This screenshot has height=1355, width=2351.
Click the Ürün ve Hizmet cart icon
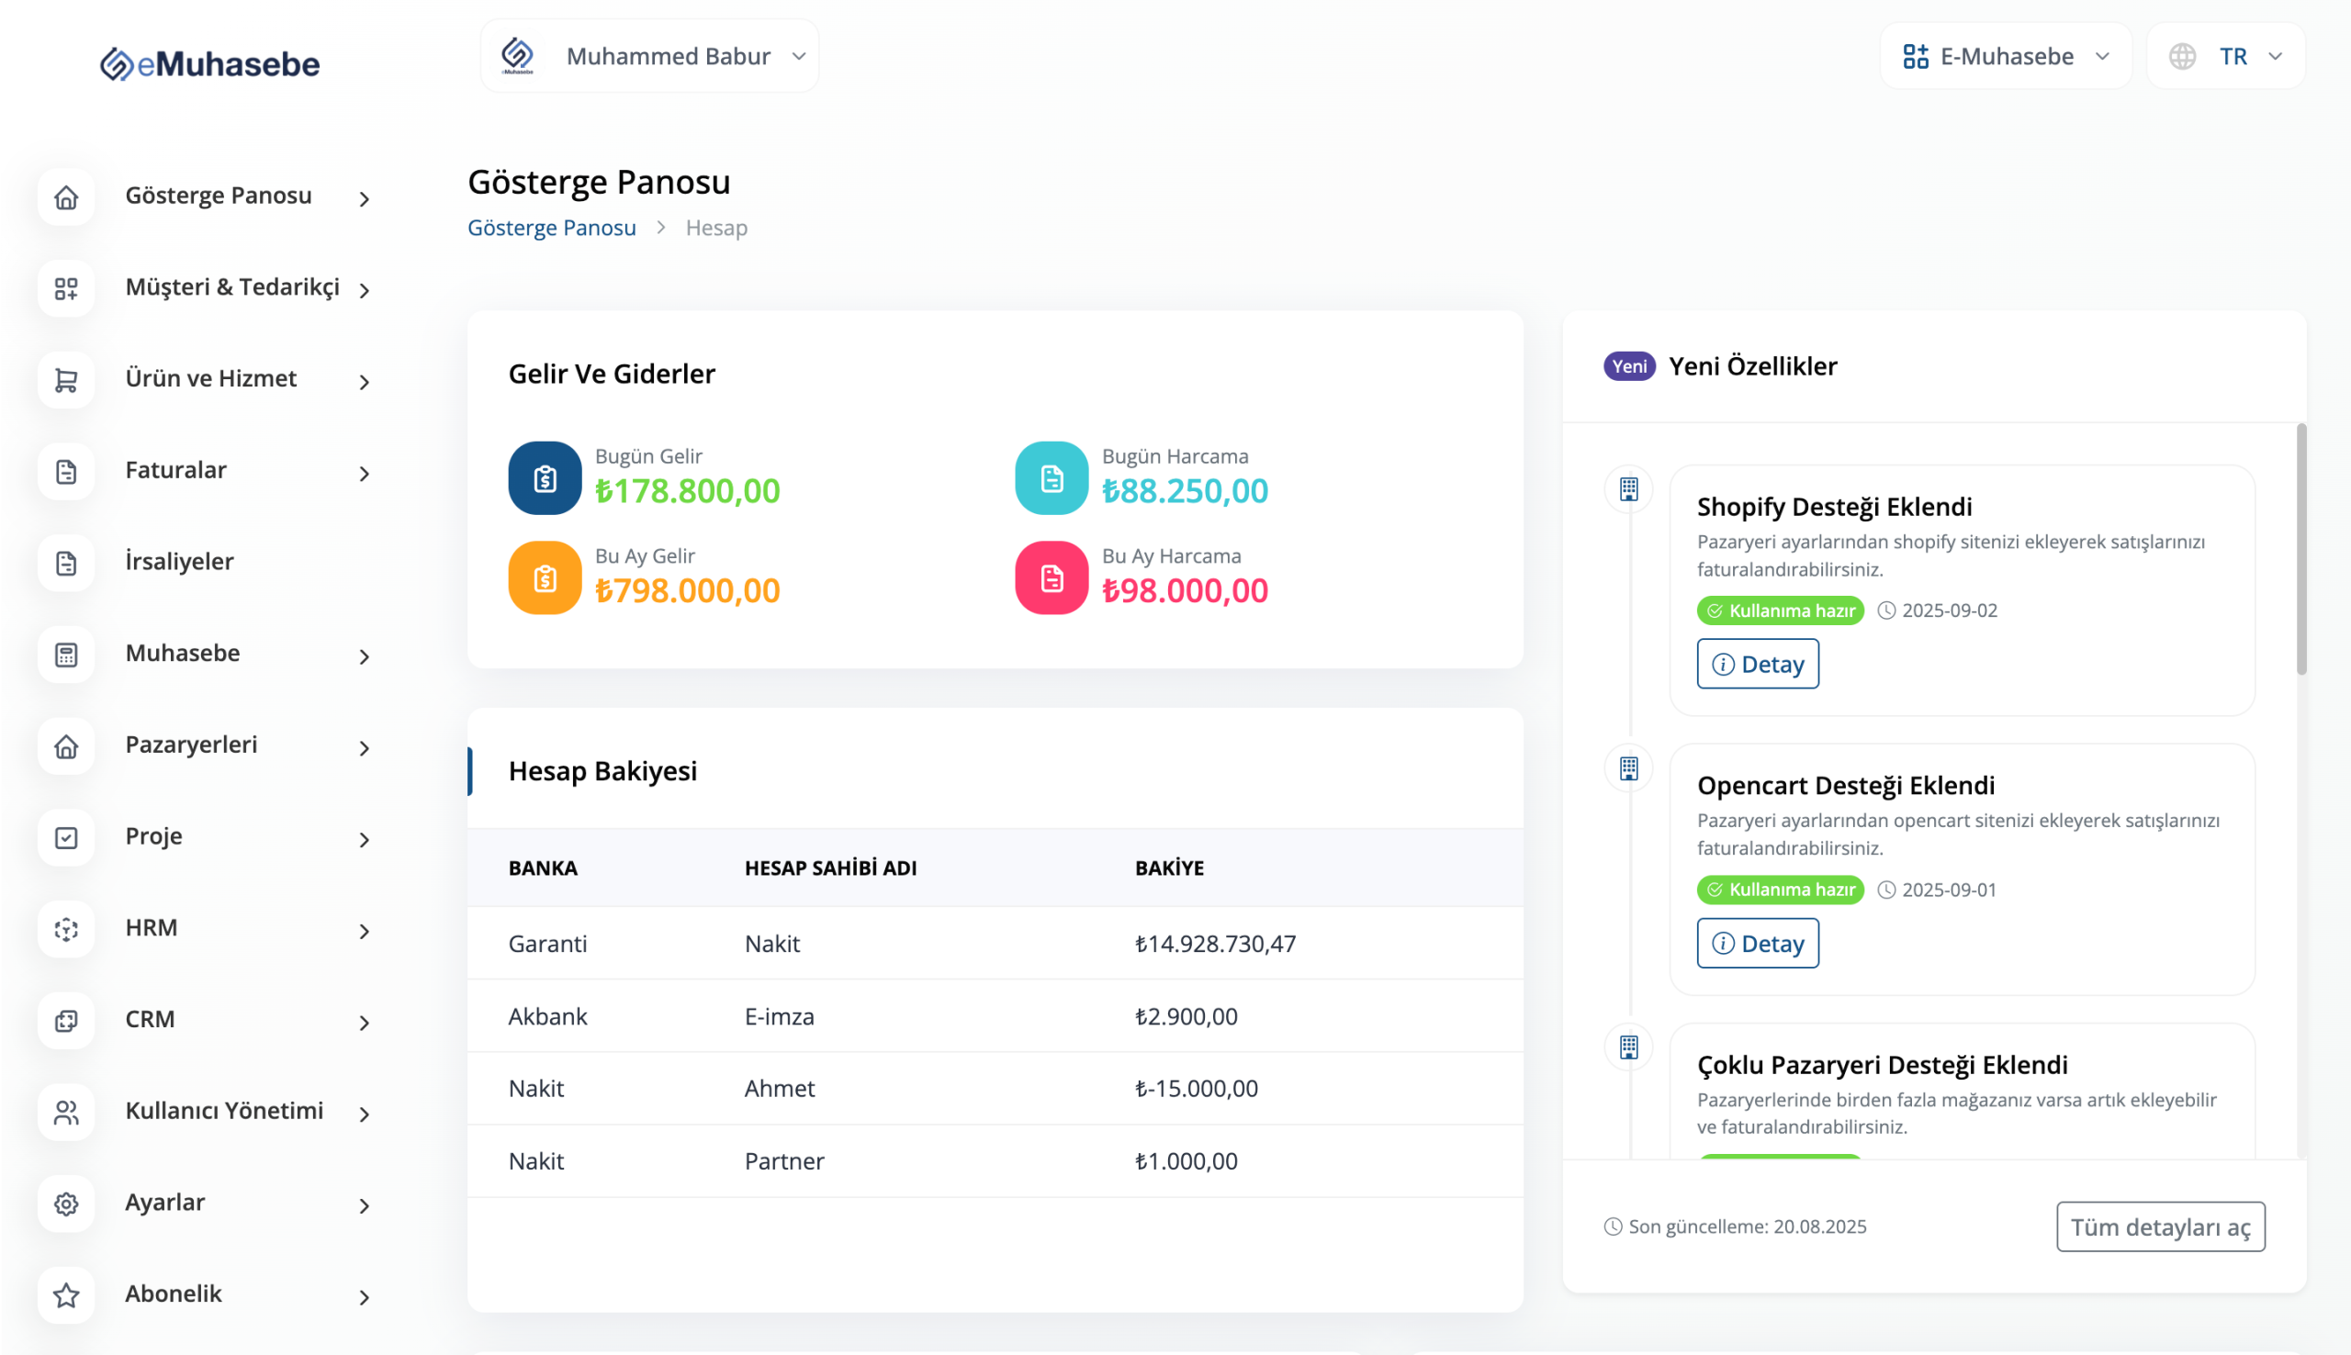pyautogui.click(x=66, y=381)
